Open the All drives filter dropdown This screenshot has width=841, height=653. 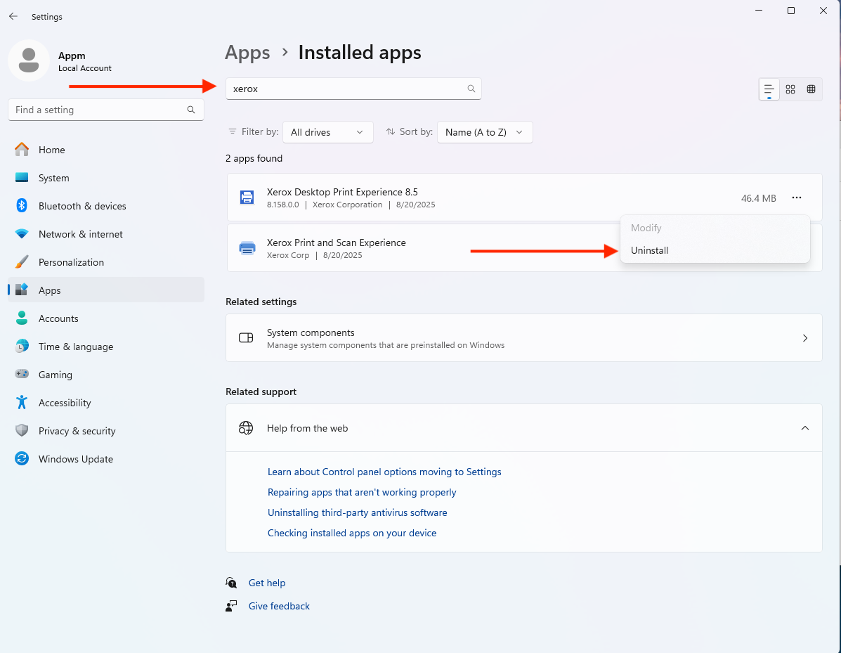point(327,132)
